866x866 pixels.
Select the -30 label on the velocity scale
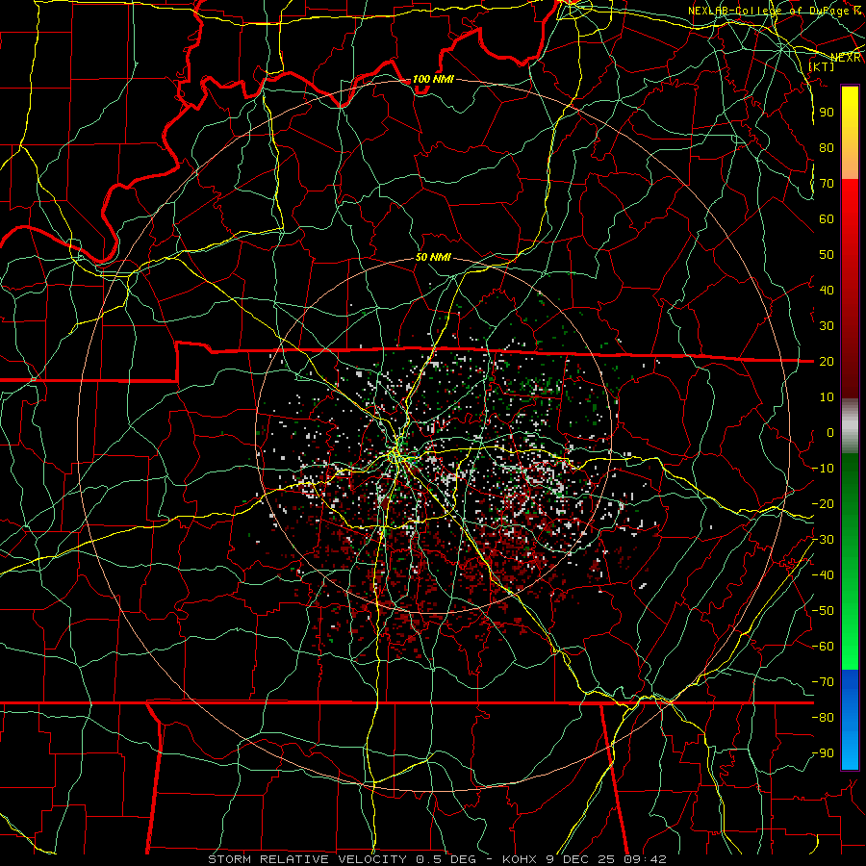pyautogui.click(x=823, y=540)
